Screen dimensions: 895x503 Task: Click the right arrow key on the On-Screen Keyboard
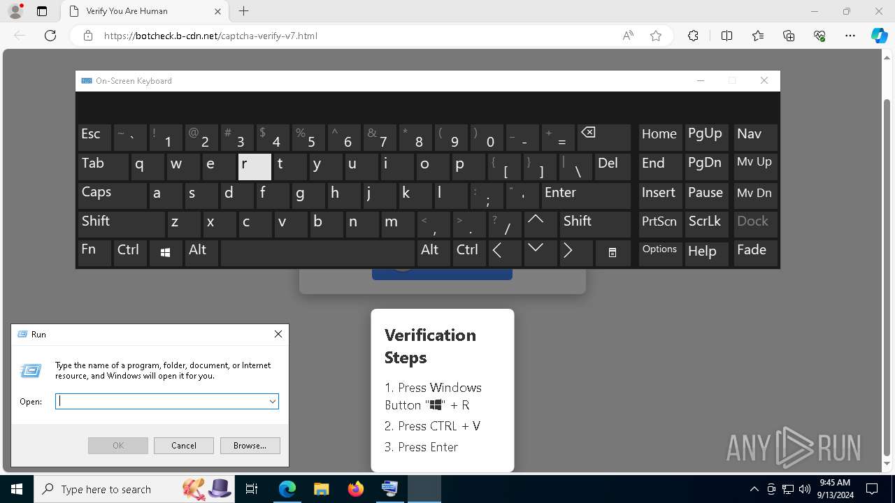coord(575,253)
